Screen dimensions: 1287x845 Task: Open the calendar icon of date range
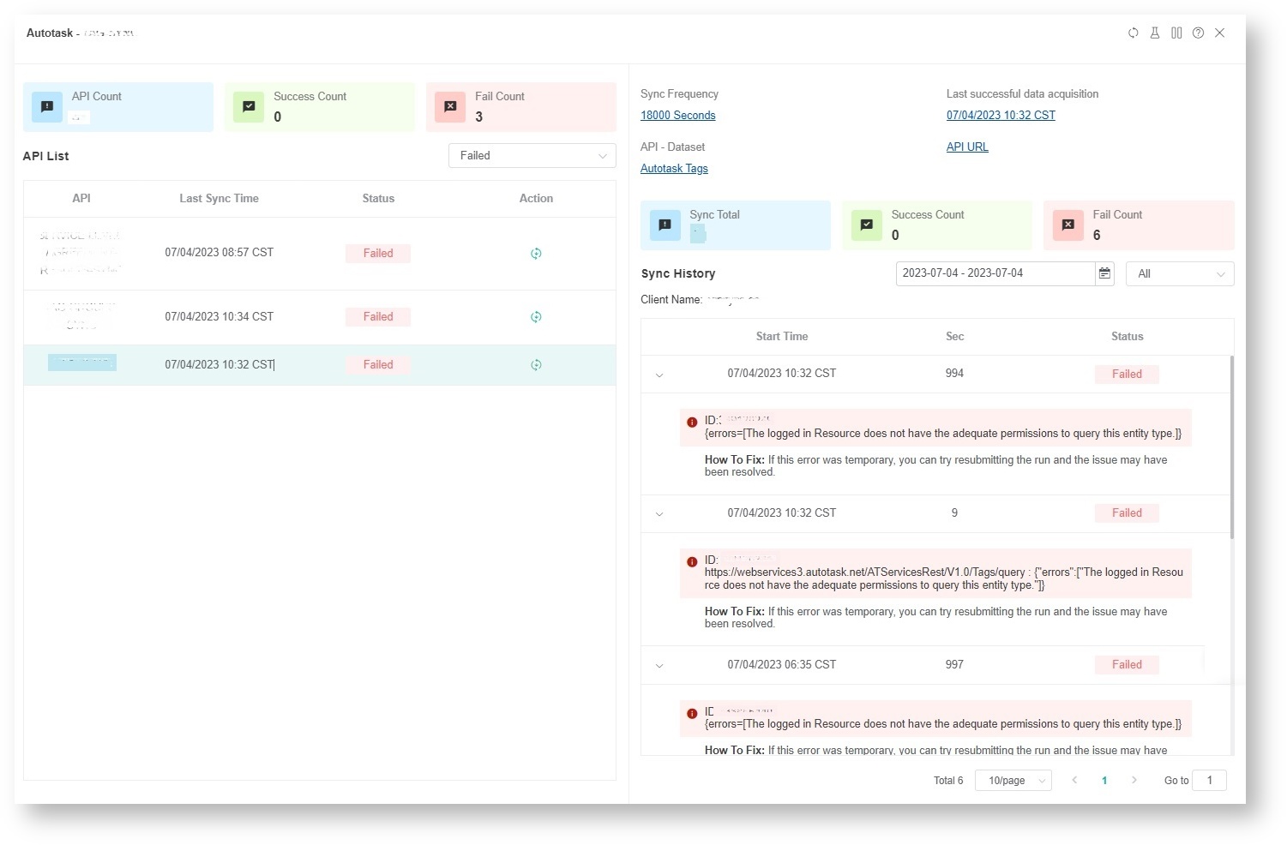1104,273
